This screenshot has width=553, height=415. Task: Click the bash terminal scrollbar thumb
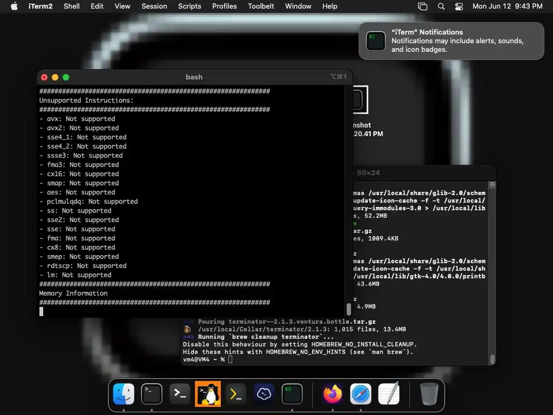pos(349,309)
